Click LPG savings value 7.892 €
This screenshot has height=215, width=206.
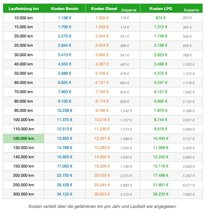[189, 194]
